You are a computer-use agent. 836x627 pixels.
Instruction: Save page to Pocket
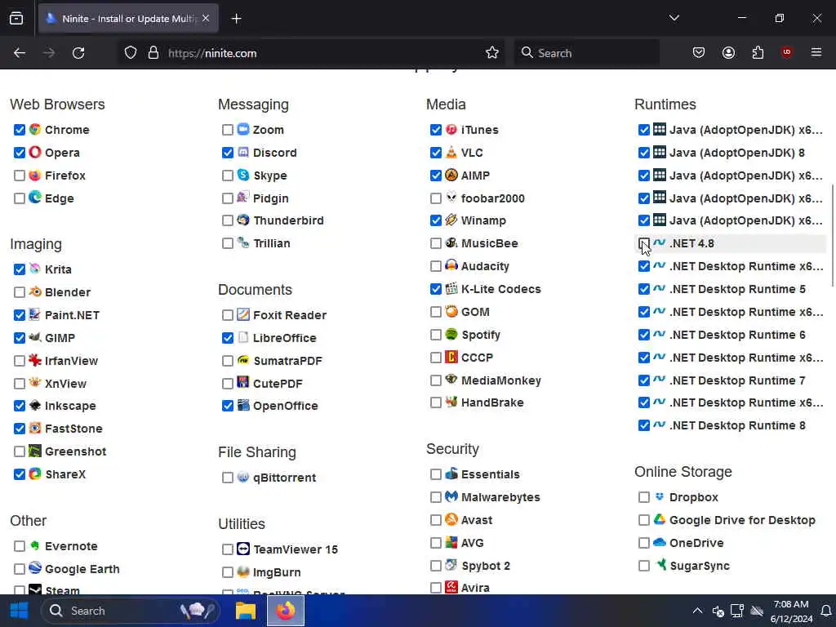[x=699, y=52]
